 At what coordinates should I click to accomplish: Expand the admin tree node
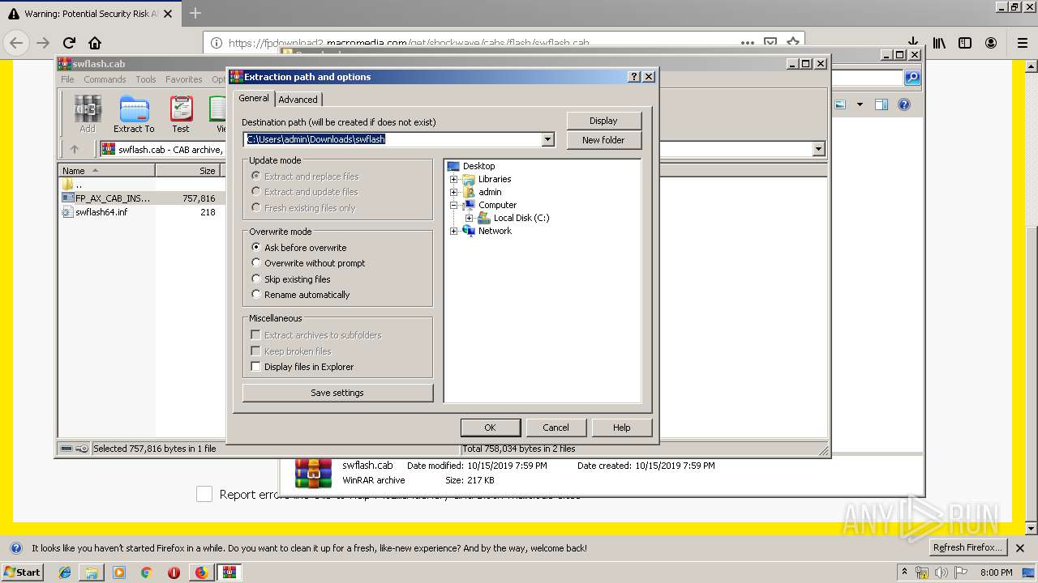(454, 192)
